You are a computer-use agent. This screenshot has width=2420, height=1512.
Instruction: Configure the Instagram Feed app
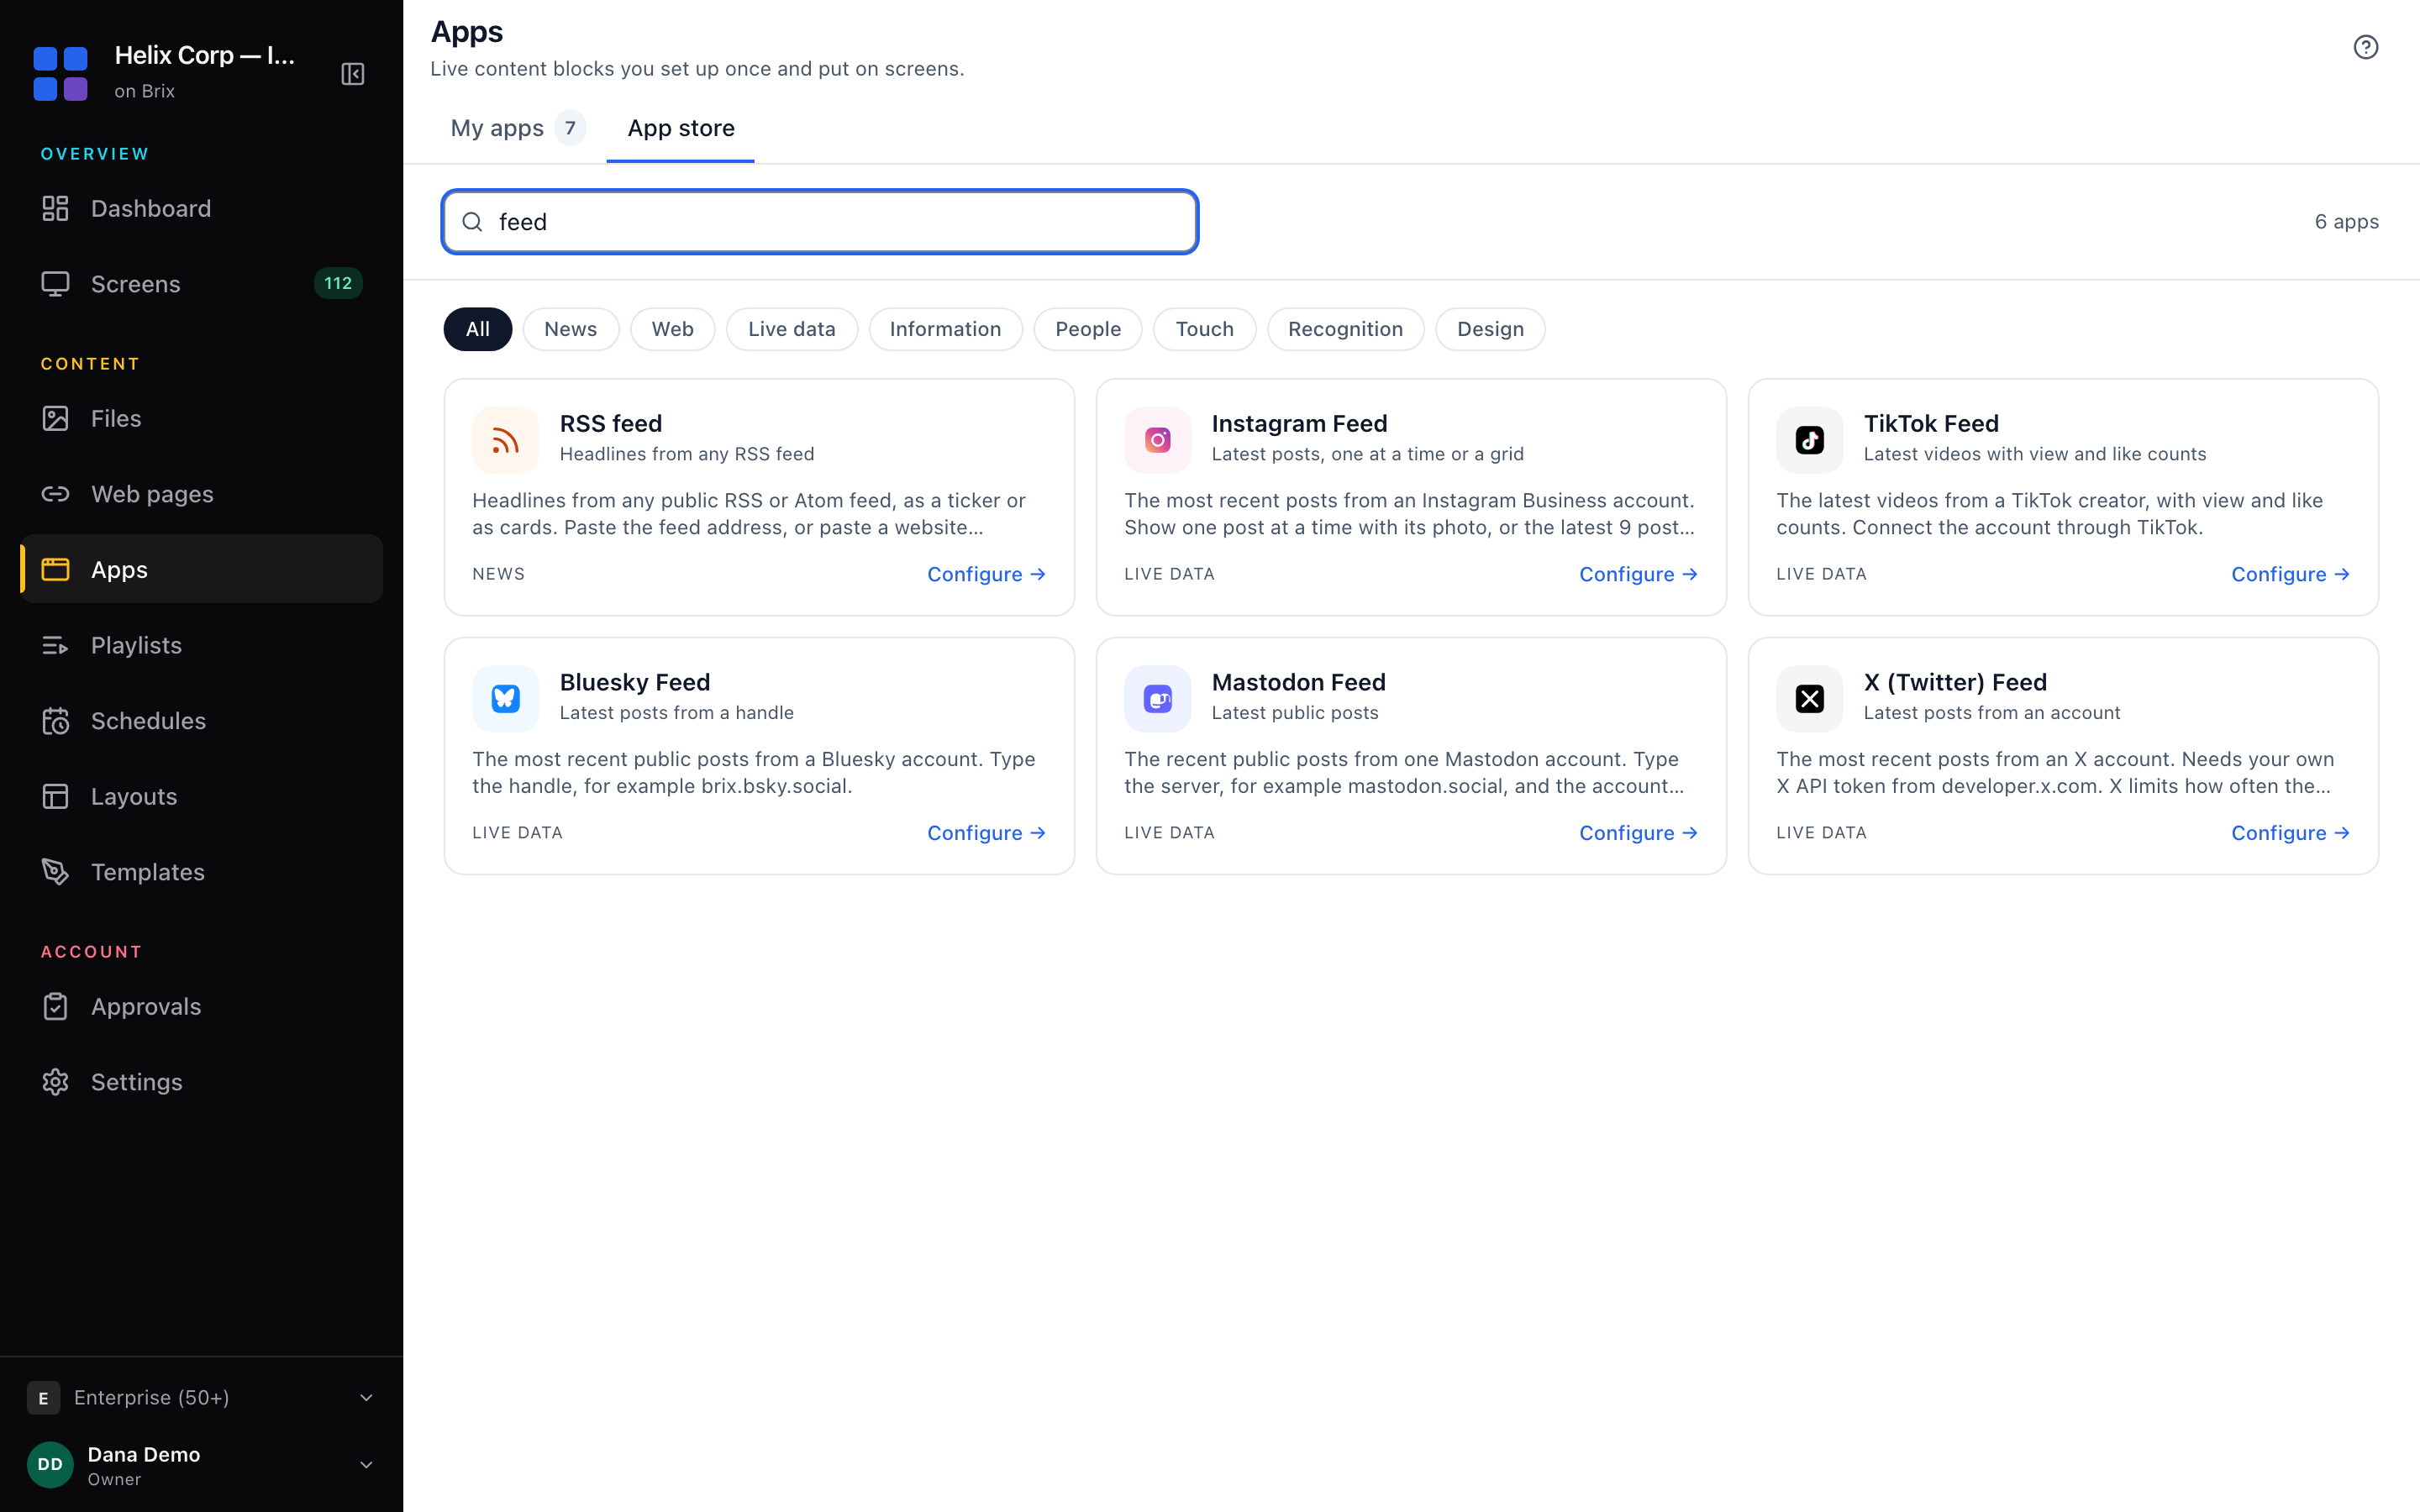[x=1638, y=574]
